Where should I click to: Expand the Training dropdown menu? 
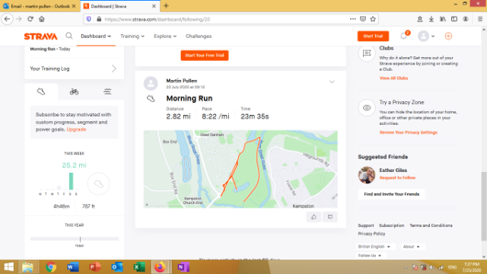coord(132,36)
